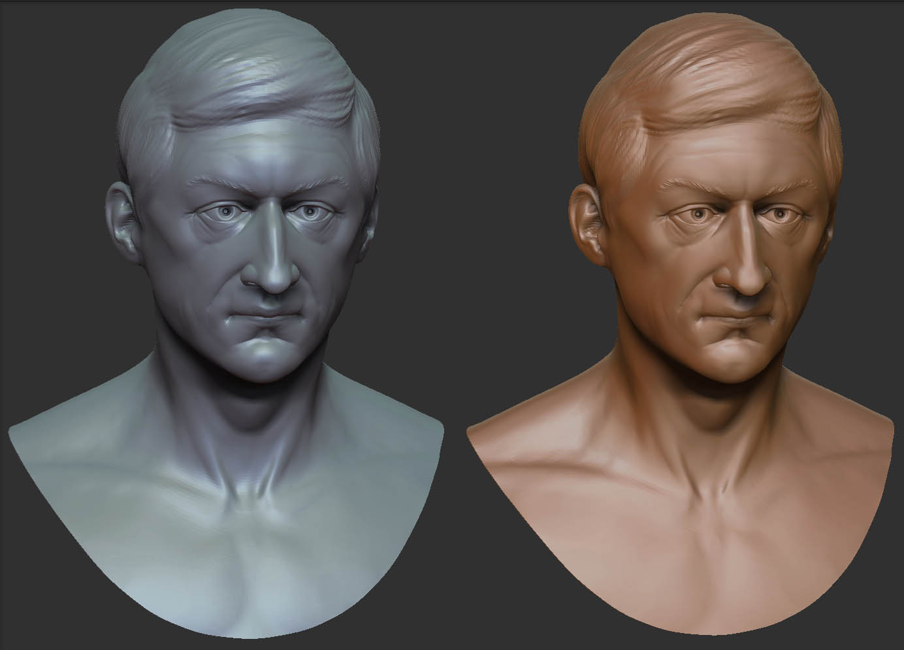Select the gray clay bust render

227,323
